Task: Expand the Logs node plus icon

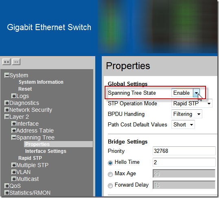Action: [14, 96]
